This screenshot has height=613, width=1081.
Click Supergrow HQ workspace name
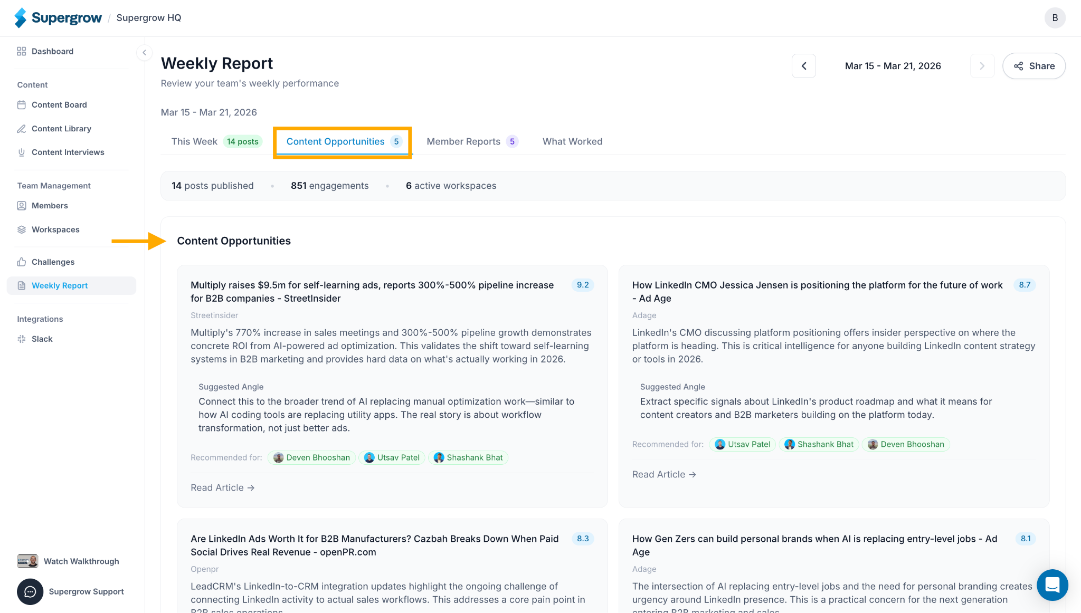149,18
